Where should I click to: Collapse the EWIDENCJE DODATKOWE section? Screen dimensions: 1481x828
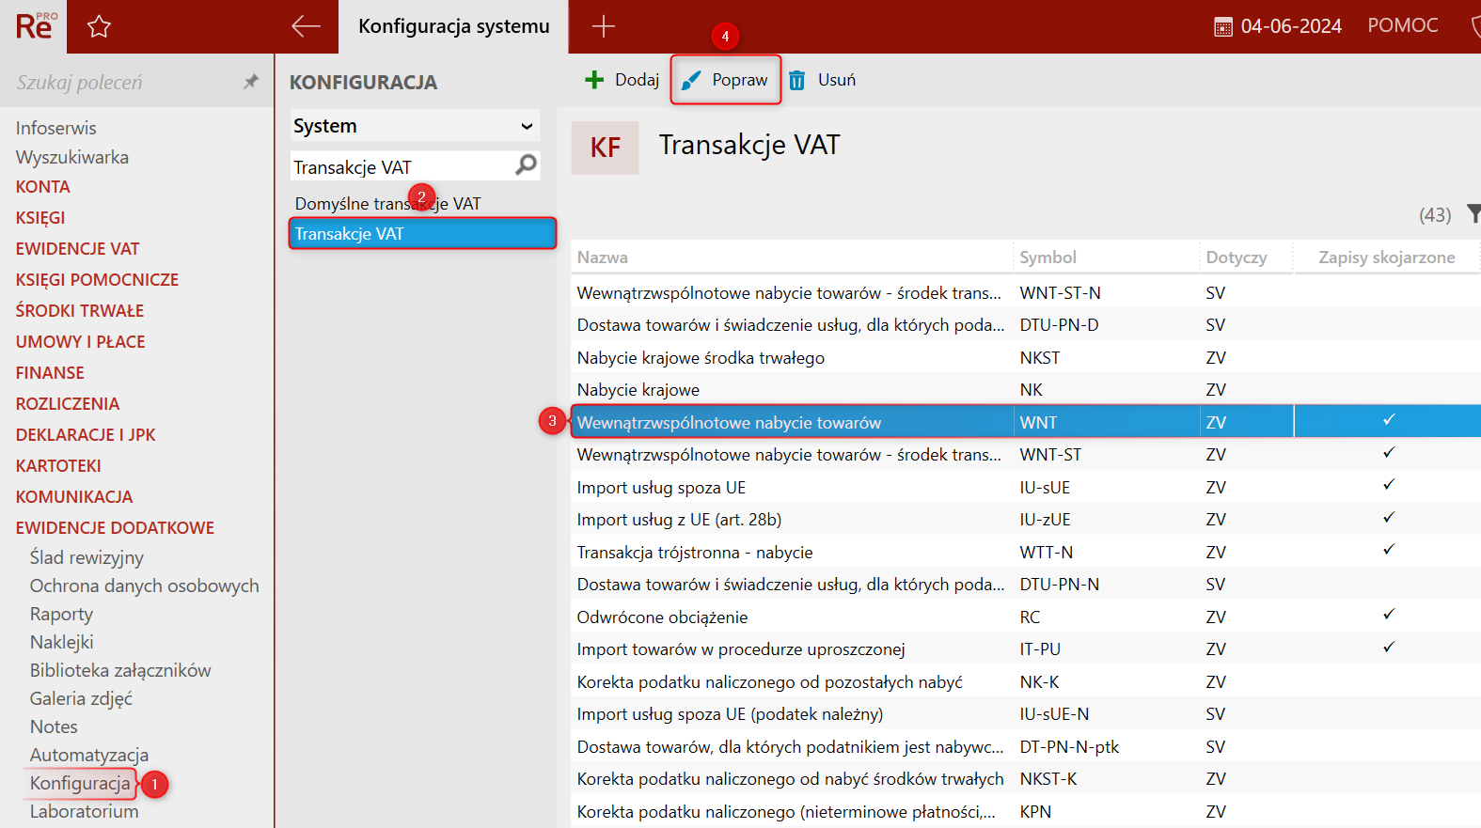point(115,528)
